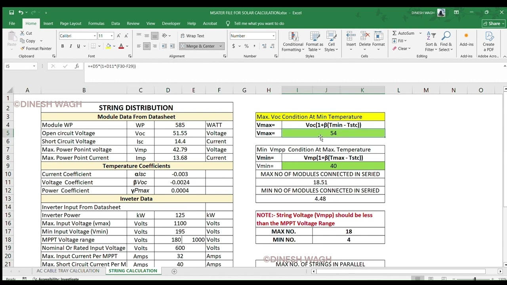
Task: Decrease indent in the Alignment group
Action: [164, 46]
